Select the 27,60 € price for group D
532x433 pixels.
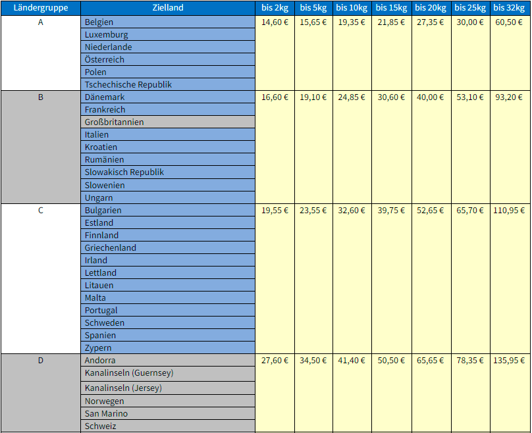tap(275, 361)
